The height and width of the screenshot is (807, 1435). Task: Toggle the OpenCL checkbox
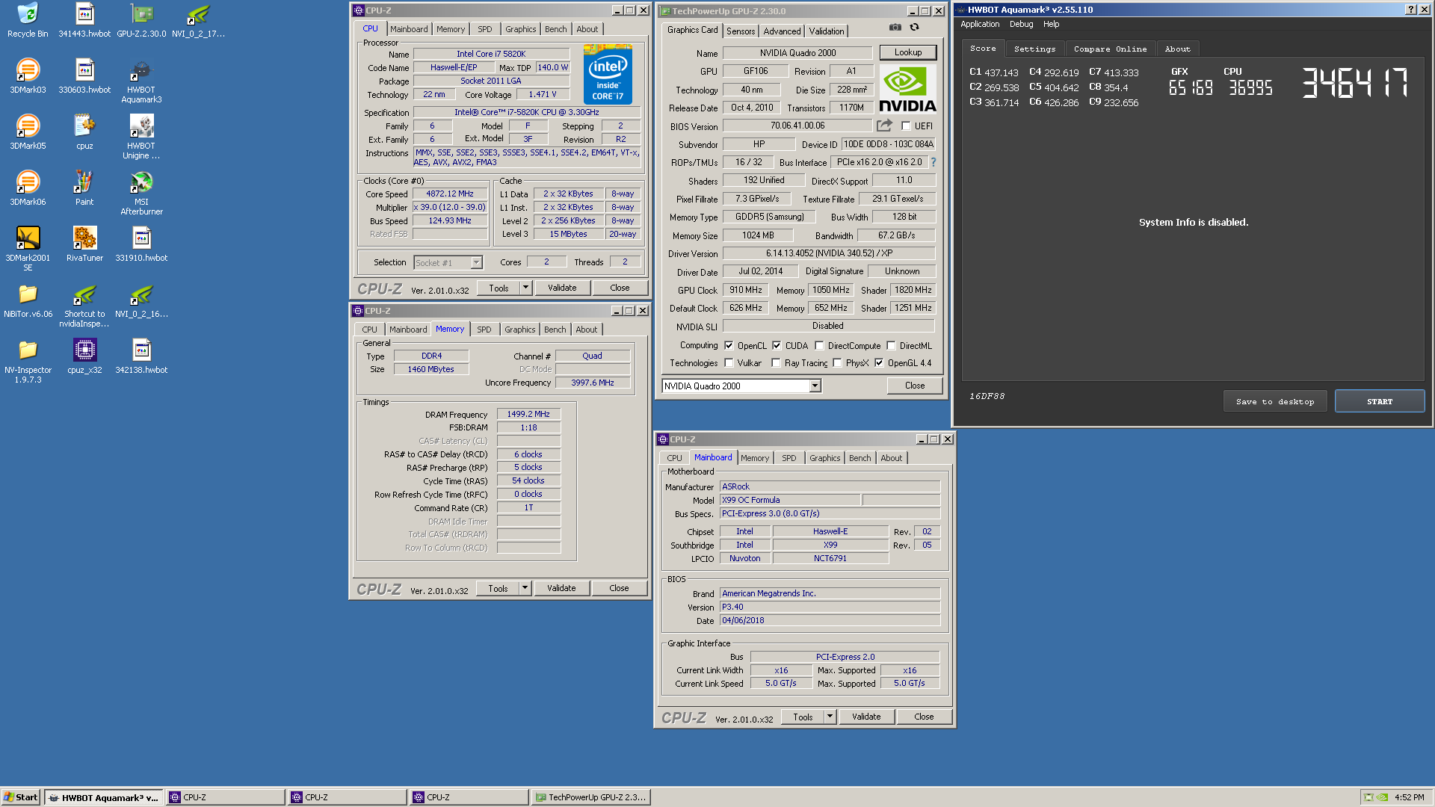coord(729,346)
